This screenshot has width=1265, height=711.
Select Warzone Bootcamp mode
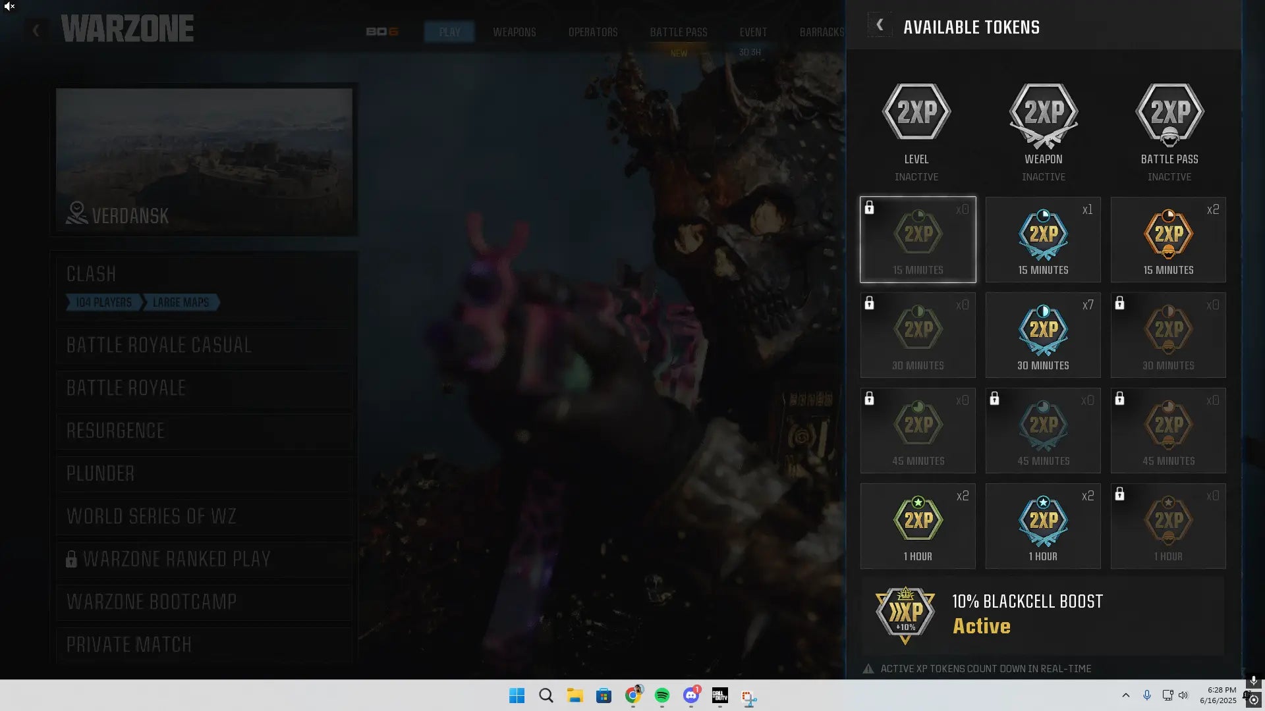(x=204, y=602)
